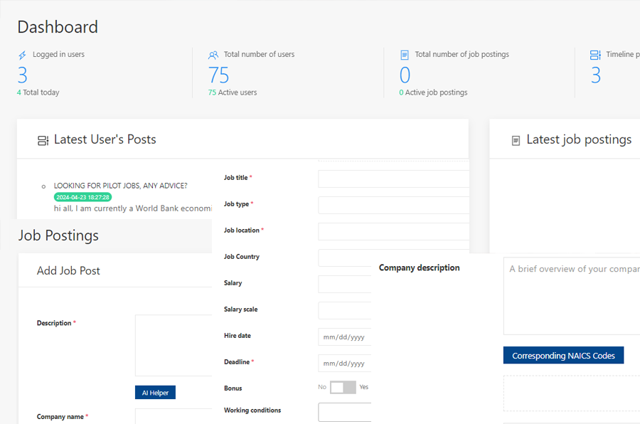Open the pilot jobs advice post
Viewport: 640px width, 424px height.
pyautogui.click(x=120, y=186)
